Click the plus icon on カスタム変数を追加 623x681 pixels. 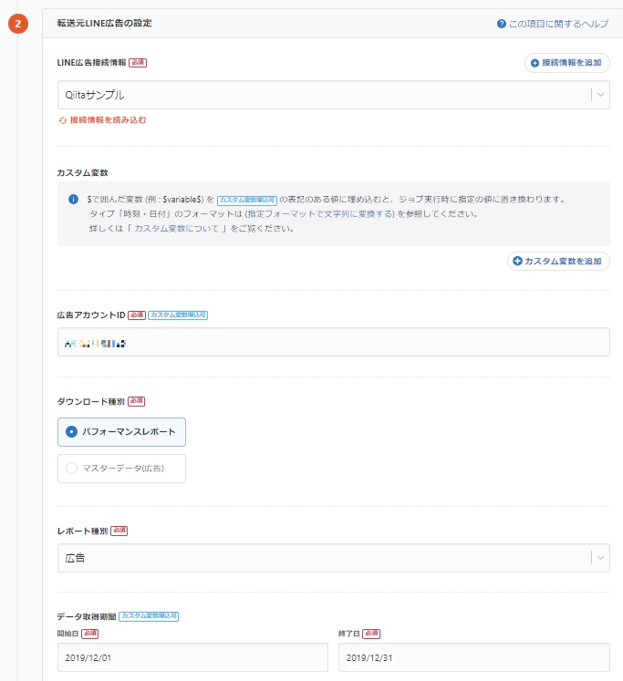pyautogui.click(x=517, y=261)
